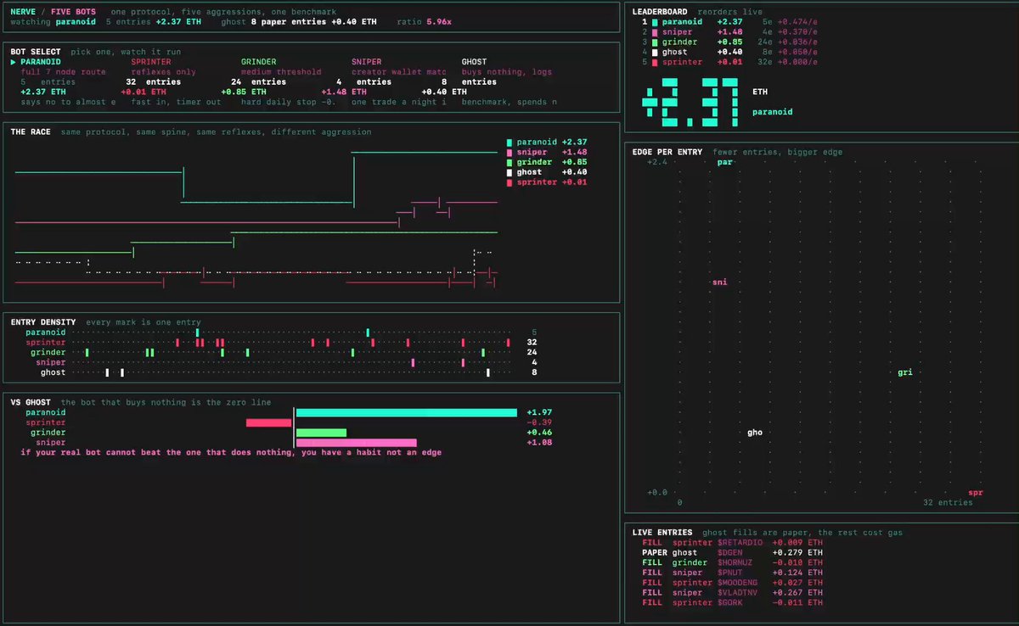
Task: Click the "gri" point in Edge Per Entry
Action: point(905,372)
